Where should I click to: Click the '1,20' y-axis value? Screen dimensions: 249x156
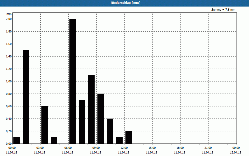[9, 69]
